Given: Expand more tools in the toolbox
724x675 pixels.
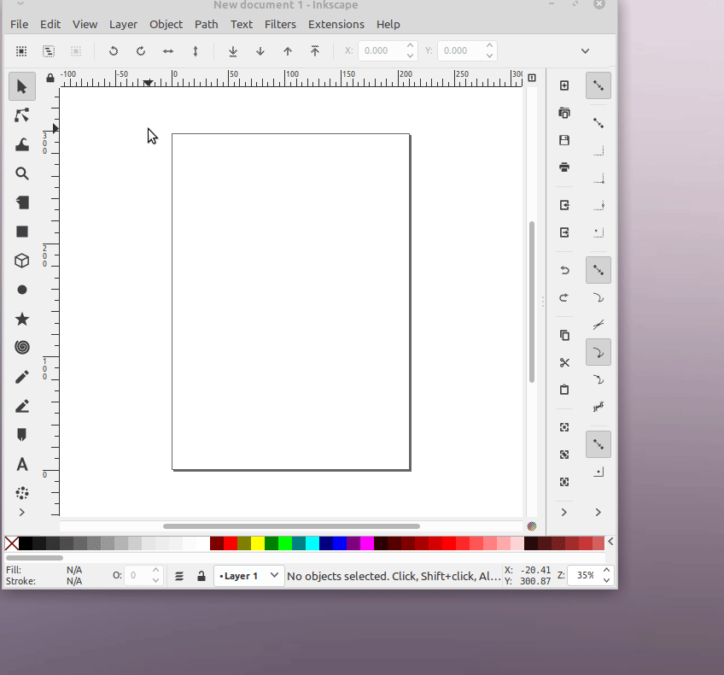Looking at the screenshot, I should [22, 512].
